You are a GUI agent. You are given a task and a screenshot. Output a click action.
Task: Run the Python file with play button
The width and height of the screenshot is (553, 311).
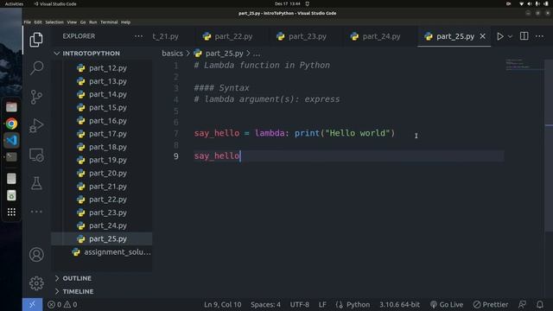500,36
